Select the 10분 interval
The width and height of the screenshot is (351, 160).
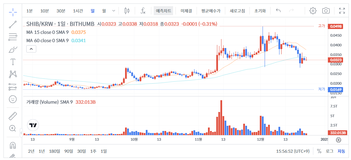44,11
